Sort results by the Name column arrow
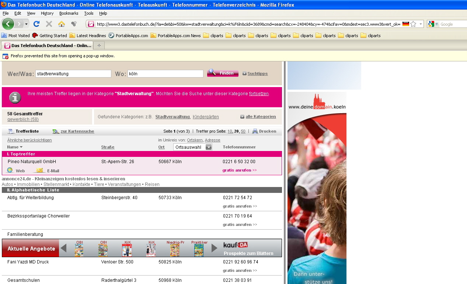Screen dimensions: 467x284 click(x=21, y=147)
